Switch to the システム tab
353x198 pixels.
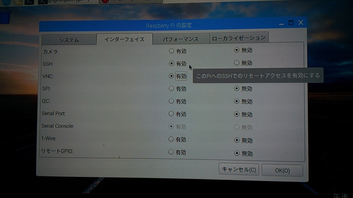[69, 40]
